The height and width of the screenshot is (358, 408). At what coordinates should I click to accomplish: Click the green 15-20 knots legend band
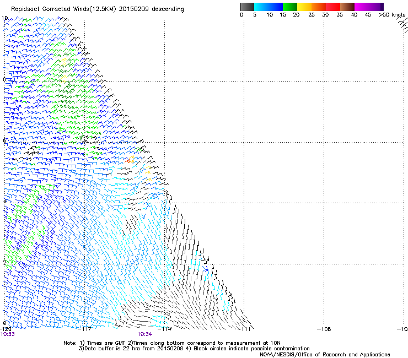289,7
